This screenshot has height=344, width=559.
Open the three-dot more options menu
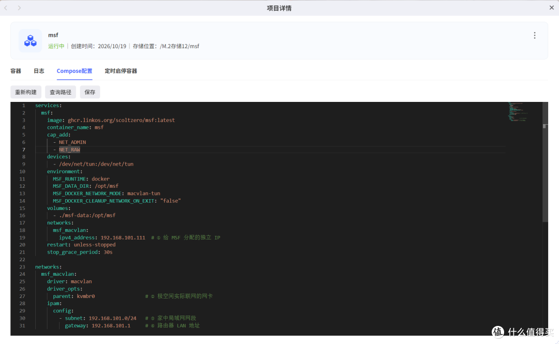(x=534, y=35)
